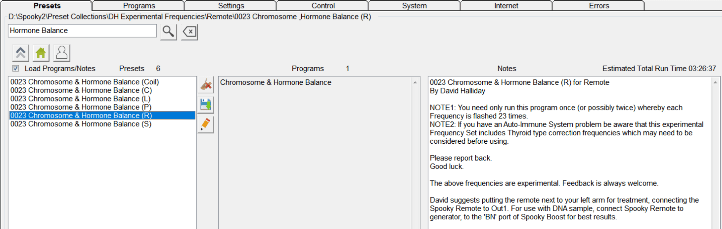The width and height of the screenshot is (722, 229).
Task: Click the delete preset broom icon
Action: click(x=206, y=85)
